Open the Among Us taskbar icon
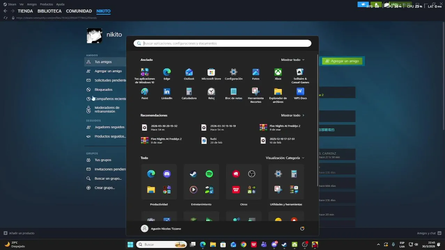 (x=315, y=244)
